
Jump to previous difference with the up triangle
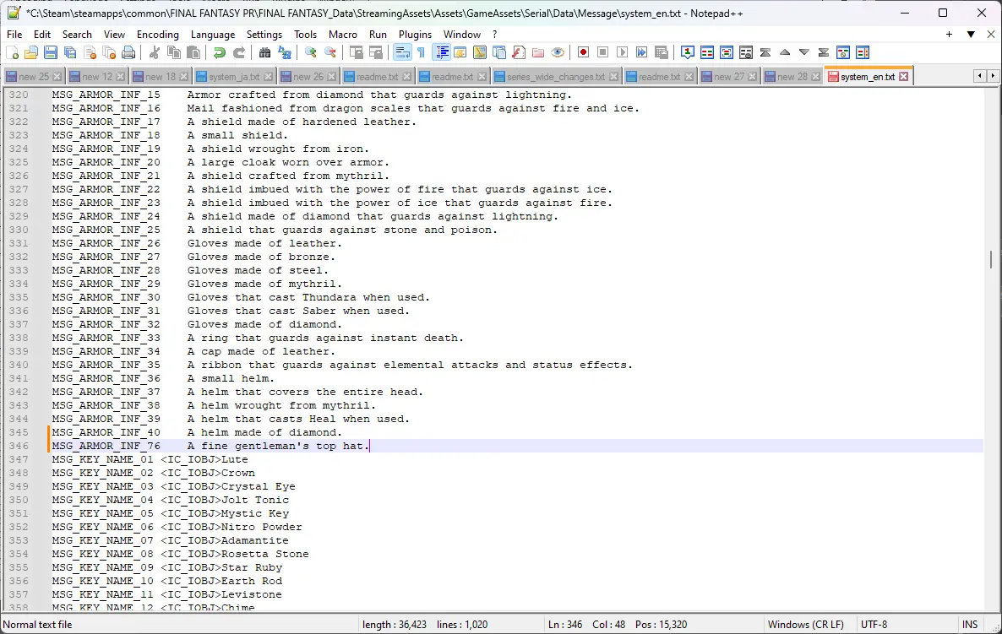tap(785, 53)
